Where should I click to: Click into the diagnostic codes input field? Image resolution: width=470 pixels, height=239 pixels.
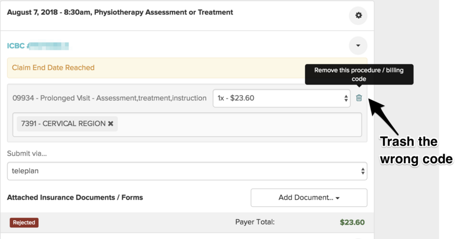(238, 124)
